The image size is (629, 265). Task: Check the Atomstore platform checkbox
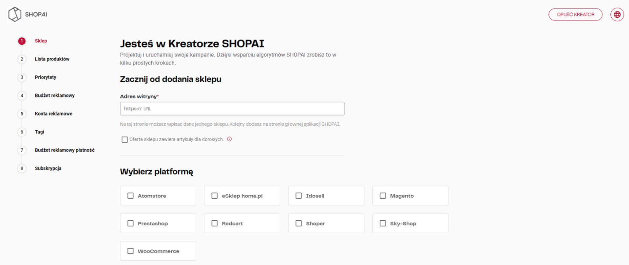130,196
